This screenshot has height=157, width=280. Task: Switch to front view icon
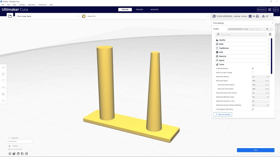pyautogui.click(x=14, y=154)
